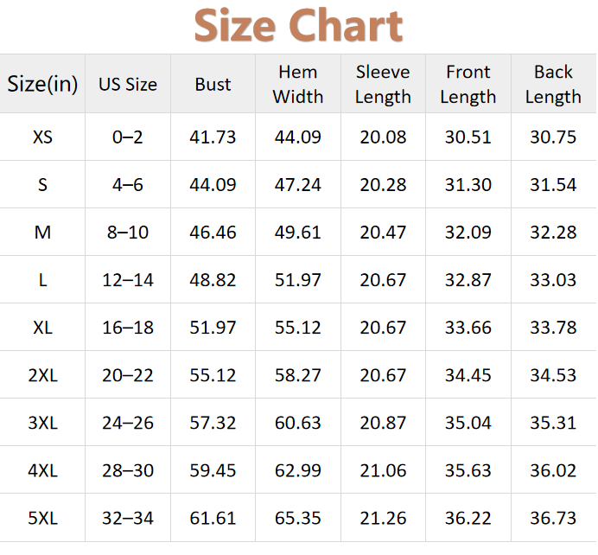
Task: Select US size 8–10 cell
Action: click(128, 233)
